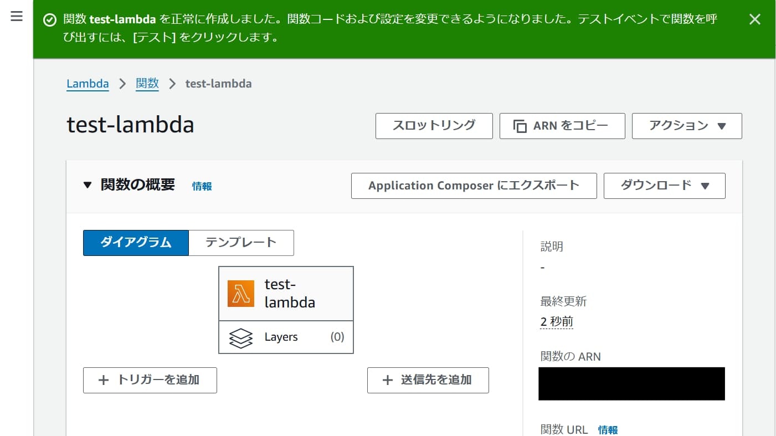Click the スロットリング button
Image resolution: width=776 pixels, height=436 pixels.
[x=434, y=126]
